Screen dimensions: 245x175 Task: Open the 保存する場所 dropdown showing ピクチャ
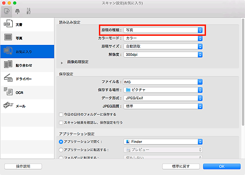[x=163, y=90]
